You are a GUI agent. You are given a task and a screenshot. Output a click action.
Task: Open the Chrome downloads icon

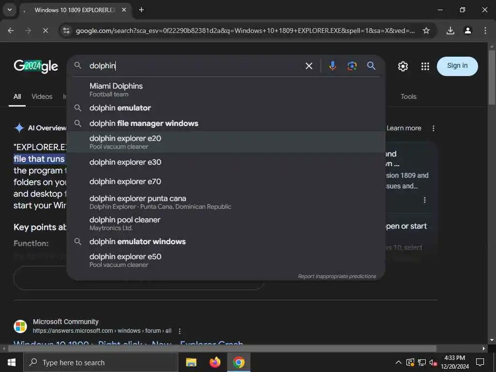pos(450,31)
